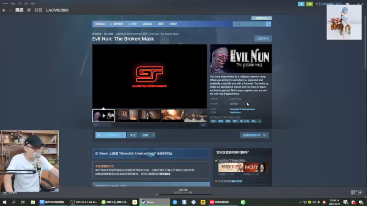367x206 pixels.
Task: Open Glowstick Entertainment 系列 breadcrumb
Action: click(132, 34)
